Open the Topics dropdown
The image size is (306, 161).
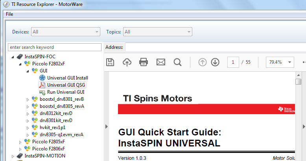[157, 31]
